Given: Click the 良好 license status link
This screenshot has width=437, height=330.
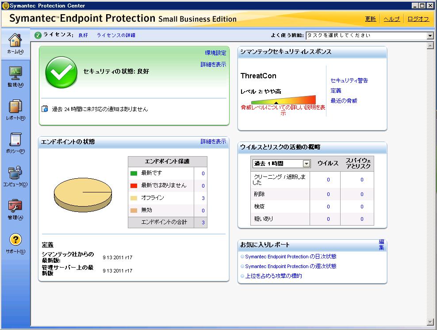Looking at the screenshot, I should 83,35.
